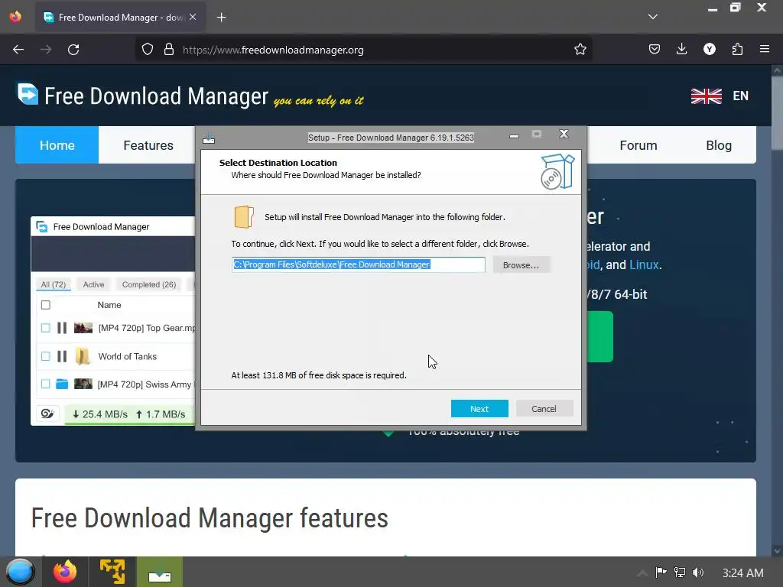The image size is (783, 587).
Task: Click the 25.4 MB/s download speed
Action: pyautogui.click(x=100, y=414)
